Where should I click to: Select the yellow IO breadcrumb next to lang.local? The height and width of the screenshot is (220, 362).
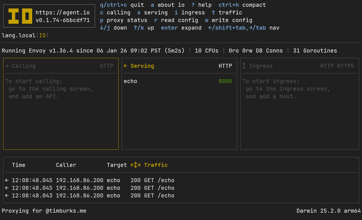42,35
